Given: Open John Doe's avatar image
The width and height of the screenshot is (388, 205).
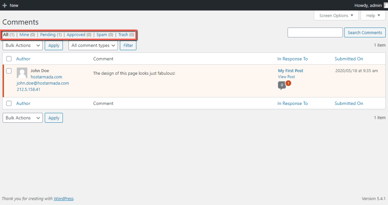Looking at the screenshot, I should [x=22, y=73].
